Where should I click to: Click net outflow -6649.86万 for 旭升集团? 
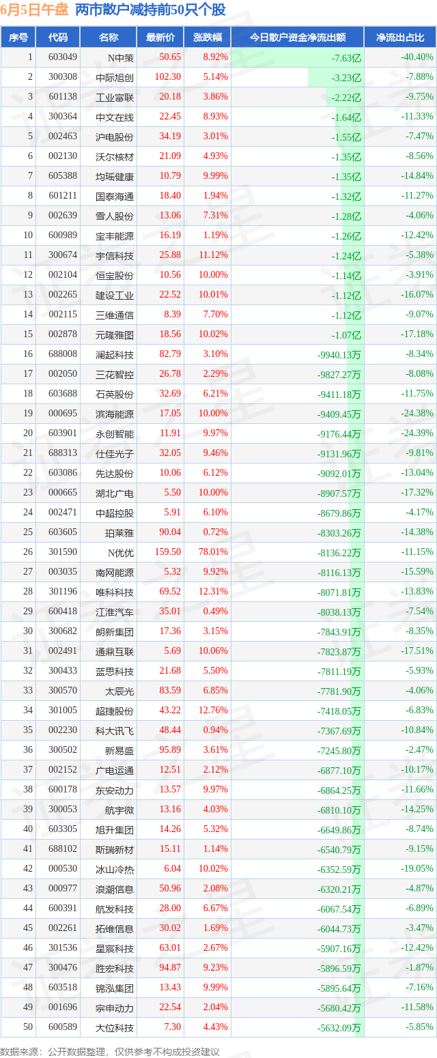coord(339,829)
